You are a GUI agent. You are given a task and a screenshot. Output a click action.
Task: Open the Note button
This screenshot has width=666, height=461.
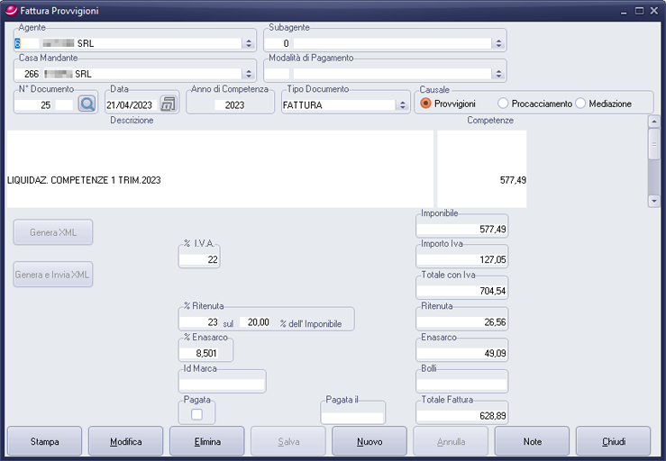(532, 442)
